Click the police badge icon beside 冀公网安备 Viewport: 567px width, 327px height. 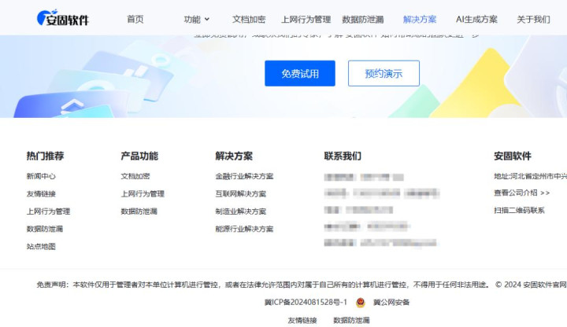click(360, 302)
